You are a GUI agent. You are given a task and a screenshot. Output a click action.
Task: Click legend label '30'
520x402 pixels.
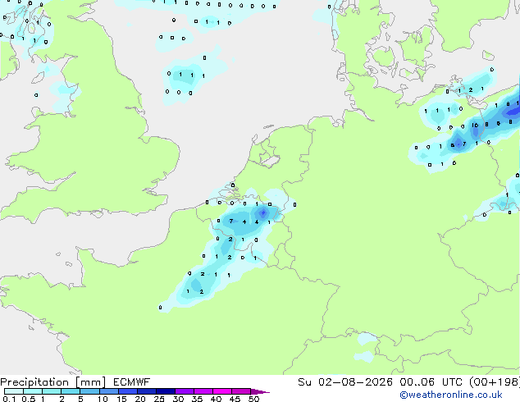pyautogui.click(x=178, y=399)
